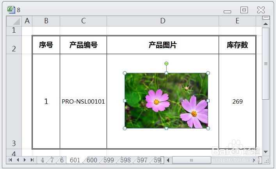
Task: Click serial number cell showing 1
Action: tap(46, 101)
